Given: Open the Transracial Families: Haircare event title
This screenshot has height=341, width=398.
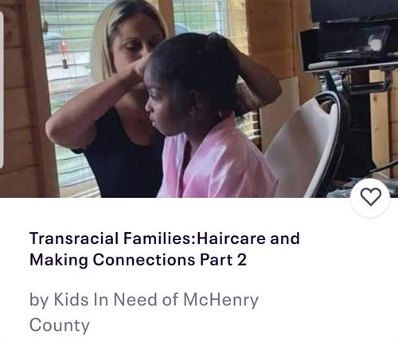Looking at the screenshot, I should (x=165, y=249).
